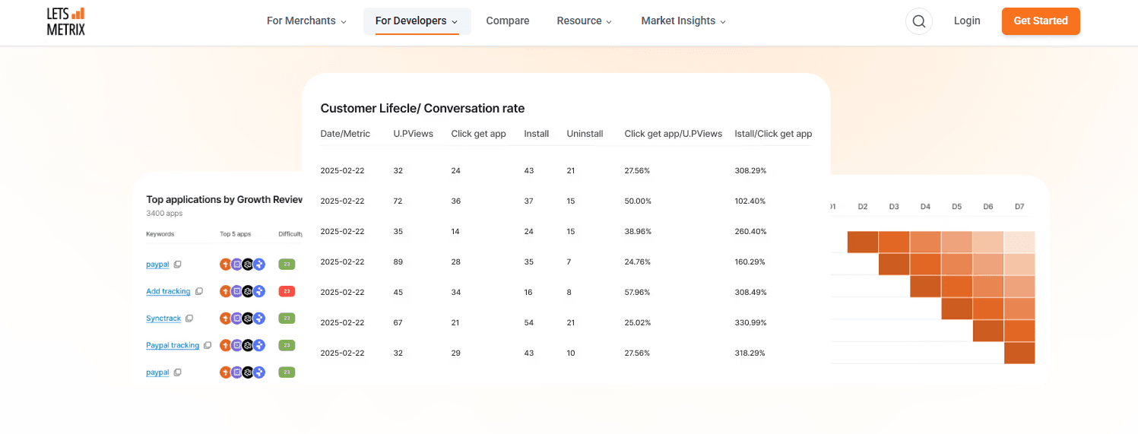Select the orange app icon in Paypal tracking row
Screen dimensions: 1138x434
(226, 345)
